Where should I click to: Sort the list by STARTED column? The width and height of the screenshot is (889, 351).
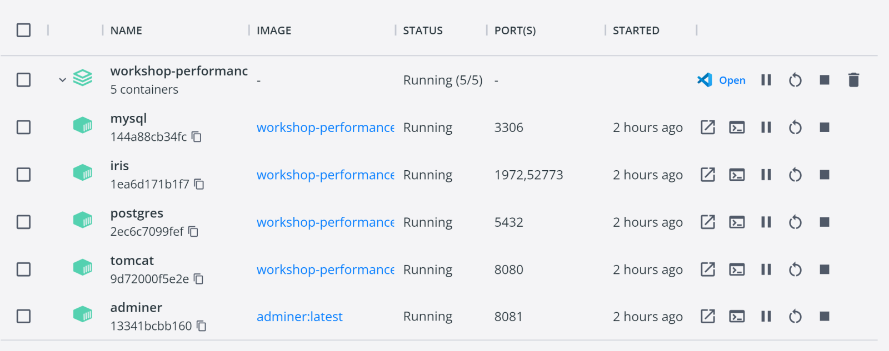pos(636,30)
